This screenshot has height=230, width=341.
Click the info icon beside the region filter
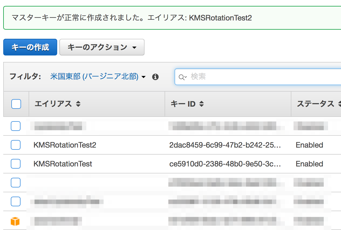[155, 77]
